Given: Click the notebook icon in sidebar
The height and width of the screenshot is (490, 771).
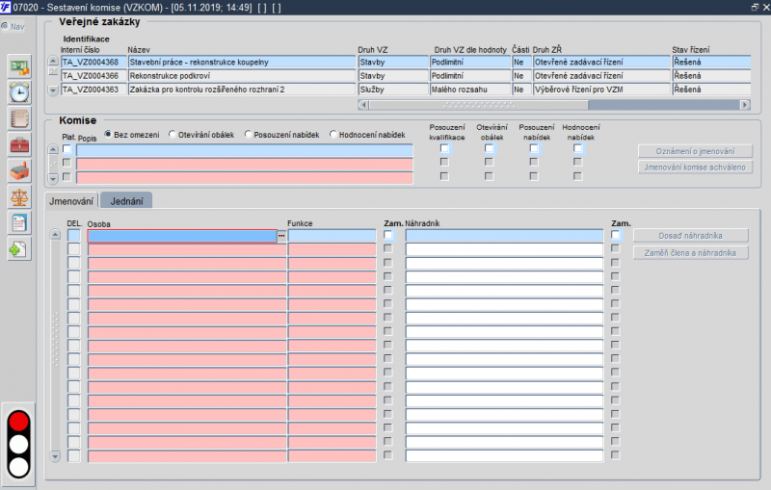Looking at the screenshot, I should tap(18, 118).
